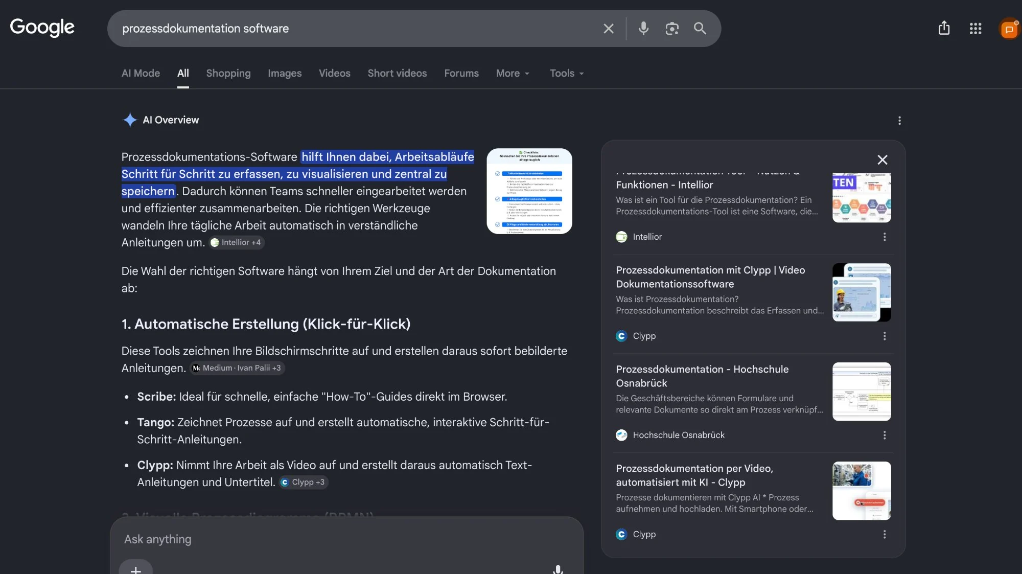Screen dimensions: 1022x574
Task: Expand the Intellior +4 source chip
Action: [x=237, y=242]
